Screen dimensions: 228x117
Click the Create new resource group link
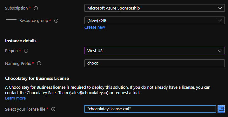[95, 27]
